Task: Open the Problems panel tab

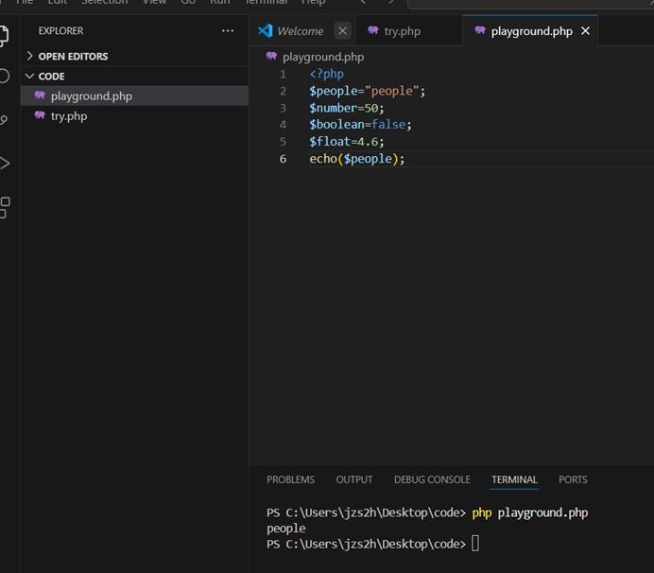Action: pyautogui.click(x=291, y=479)
